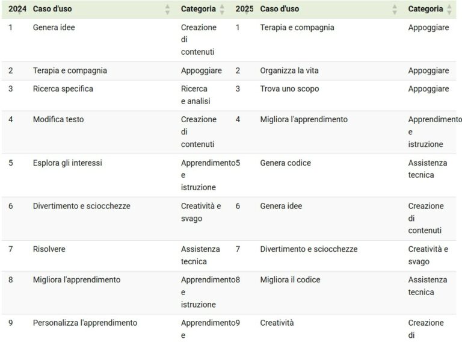The height and width of the screenshot is (342, 462).
Task: Click the 'Genera codice' cell
Action: click(285, 163)
